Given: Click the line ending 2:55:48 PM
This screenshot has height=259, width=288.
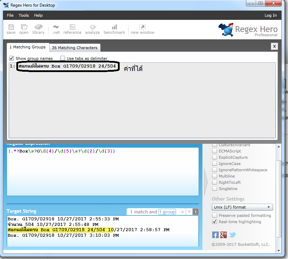Looking at the screenshot, I should point(53,225).
